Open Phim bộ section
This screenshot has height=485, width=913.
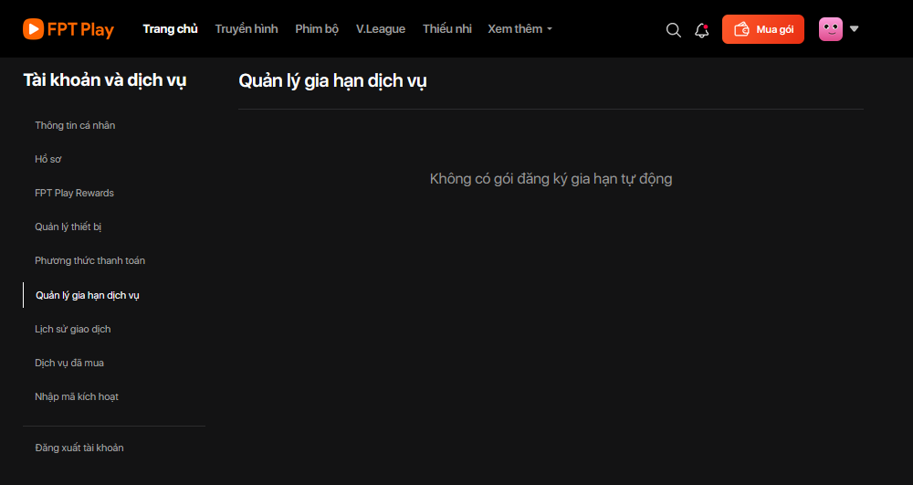[x=317, y=28]
